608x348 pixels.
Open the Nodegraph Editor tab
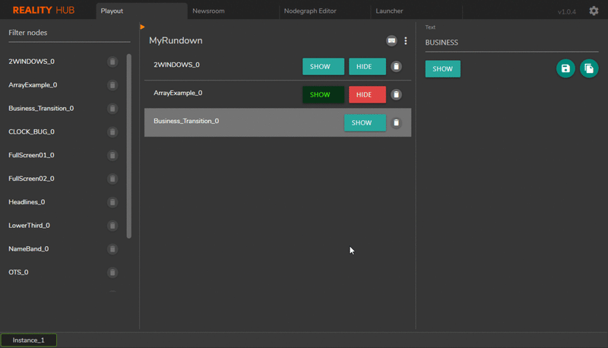(325, 11)
